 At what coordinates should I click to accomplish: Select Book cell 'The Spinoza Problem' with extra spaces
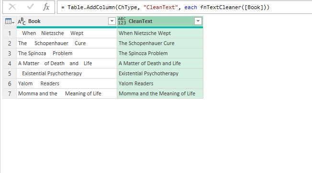pyautogui.click(x=67, y=53)
